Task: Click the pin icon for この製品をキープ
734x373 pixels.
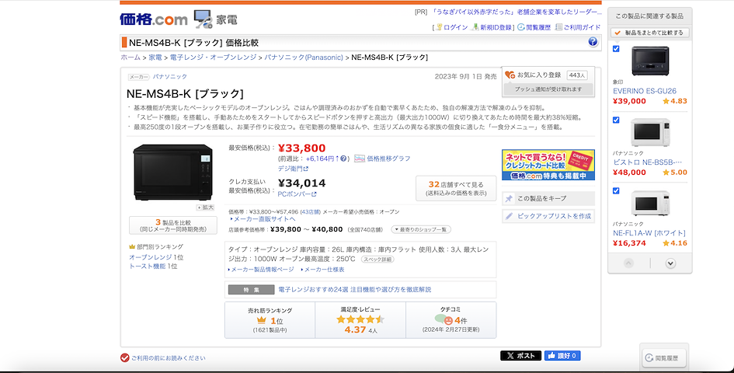Action: click(509, 199)
